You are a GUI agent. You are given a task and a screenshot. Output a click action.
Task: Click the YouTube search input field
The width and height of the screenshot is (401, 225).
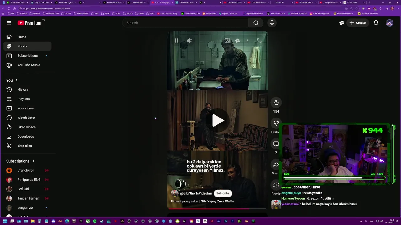[186, 23]
